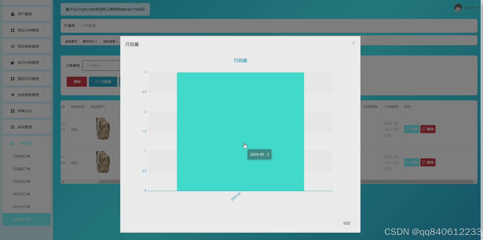483x240 pixels.
Task: Click scrollbar right arrow under order table
Action: point(475,182)
